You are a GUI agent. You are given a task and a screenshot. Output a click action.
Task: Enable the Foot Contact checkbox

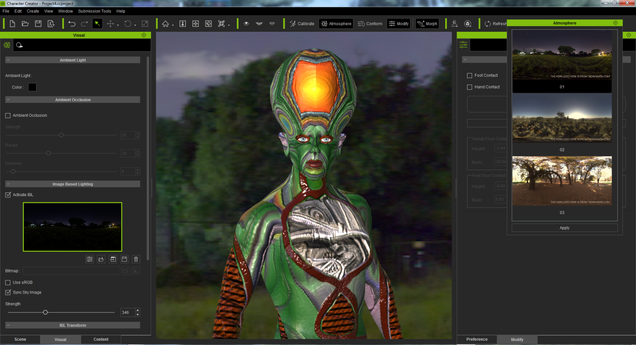coord(469,75)
